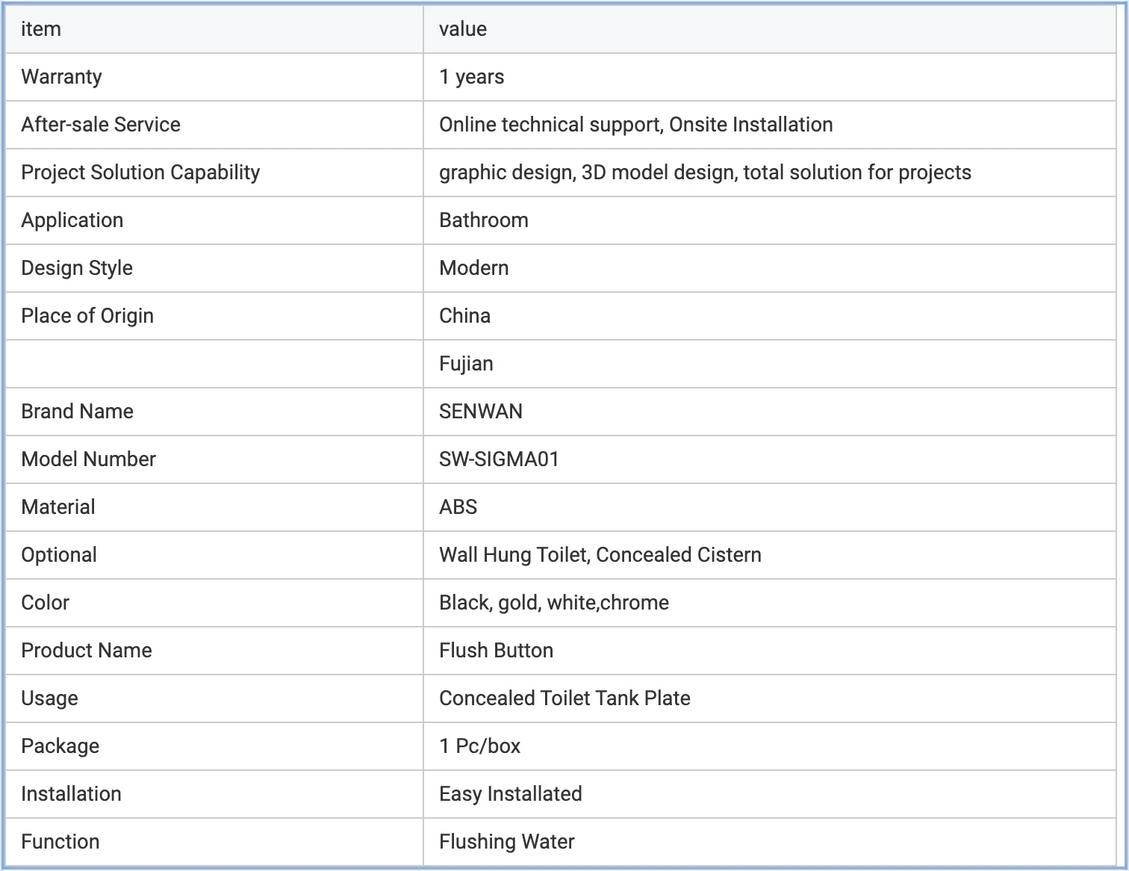Select the ABS material value
This screenshot has width=1129, height=871.
[458, 507]
